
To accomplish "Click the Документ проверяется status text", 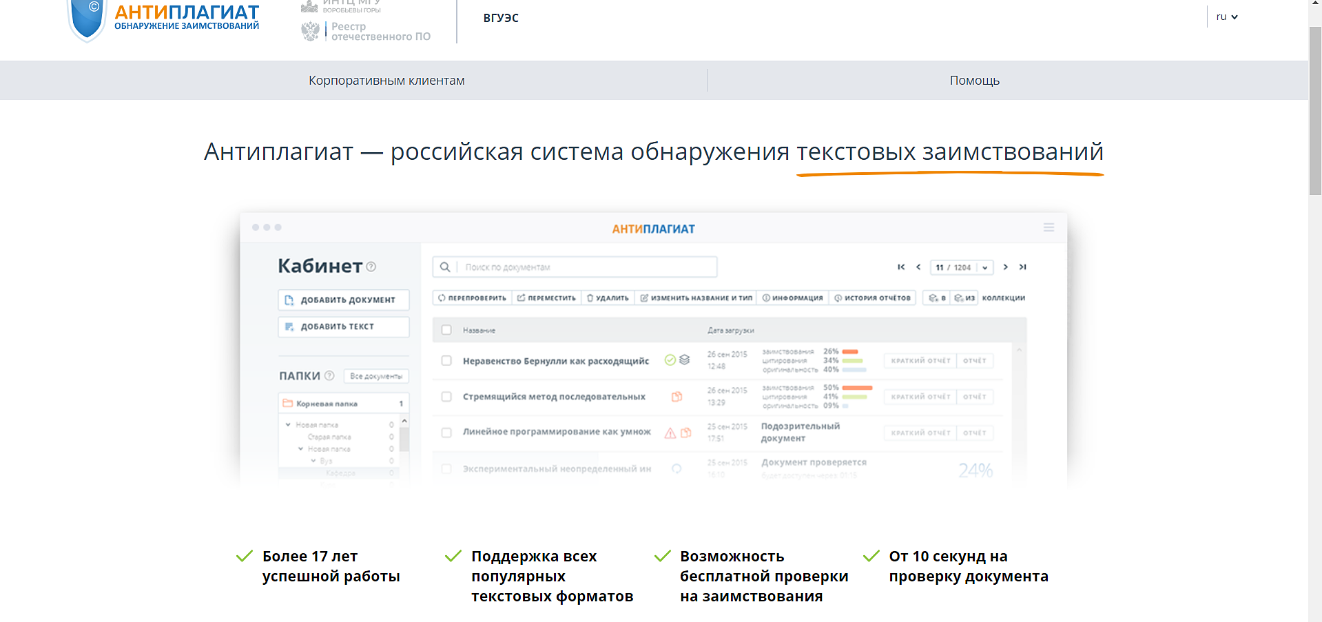I will [814, 462].
